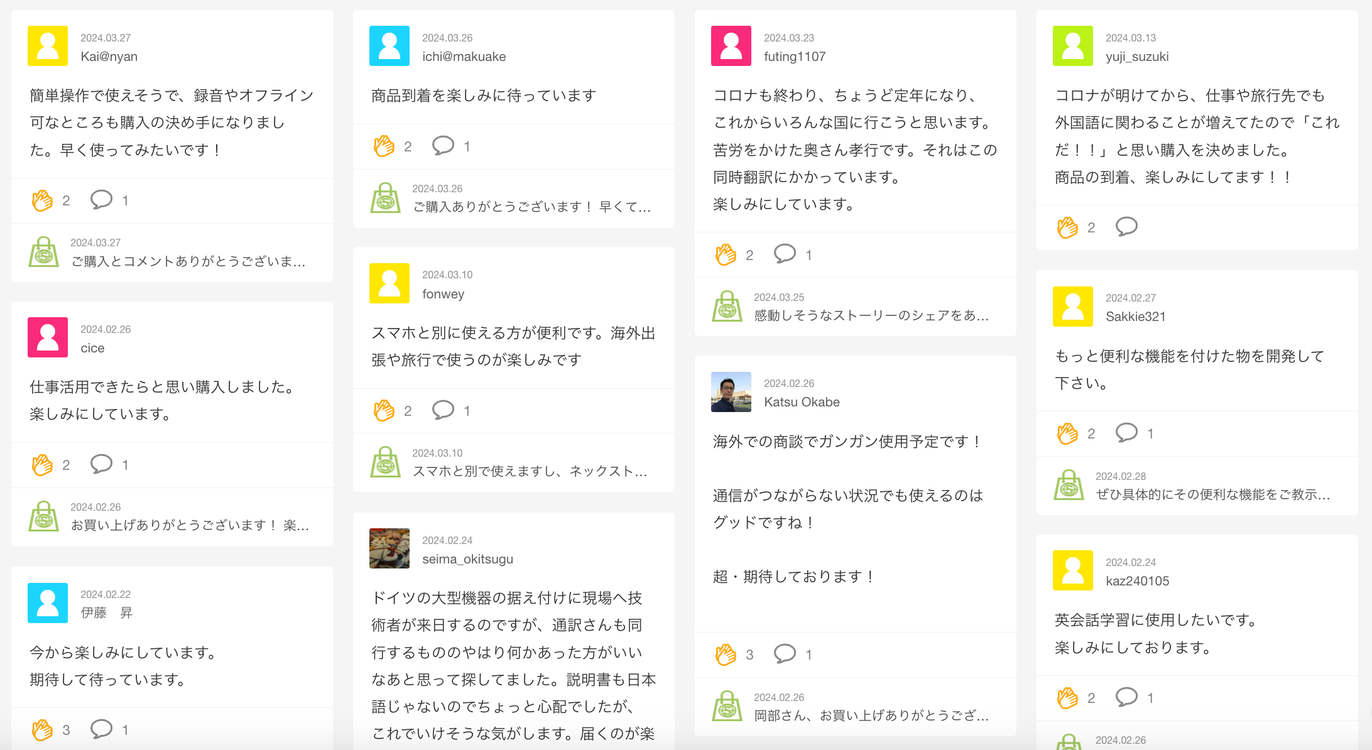
Task: Open the reply bubble on Sakkie321's comment
Action: pyautogui.click(x=1126, y=433)
